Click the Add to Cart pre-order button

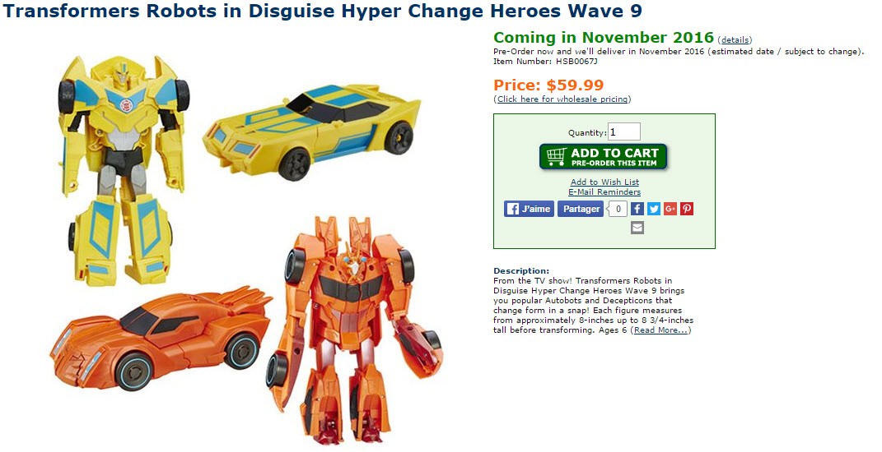click(603, 157)
